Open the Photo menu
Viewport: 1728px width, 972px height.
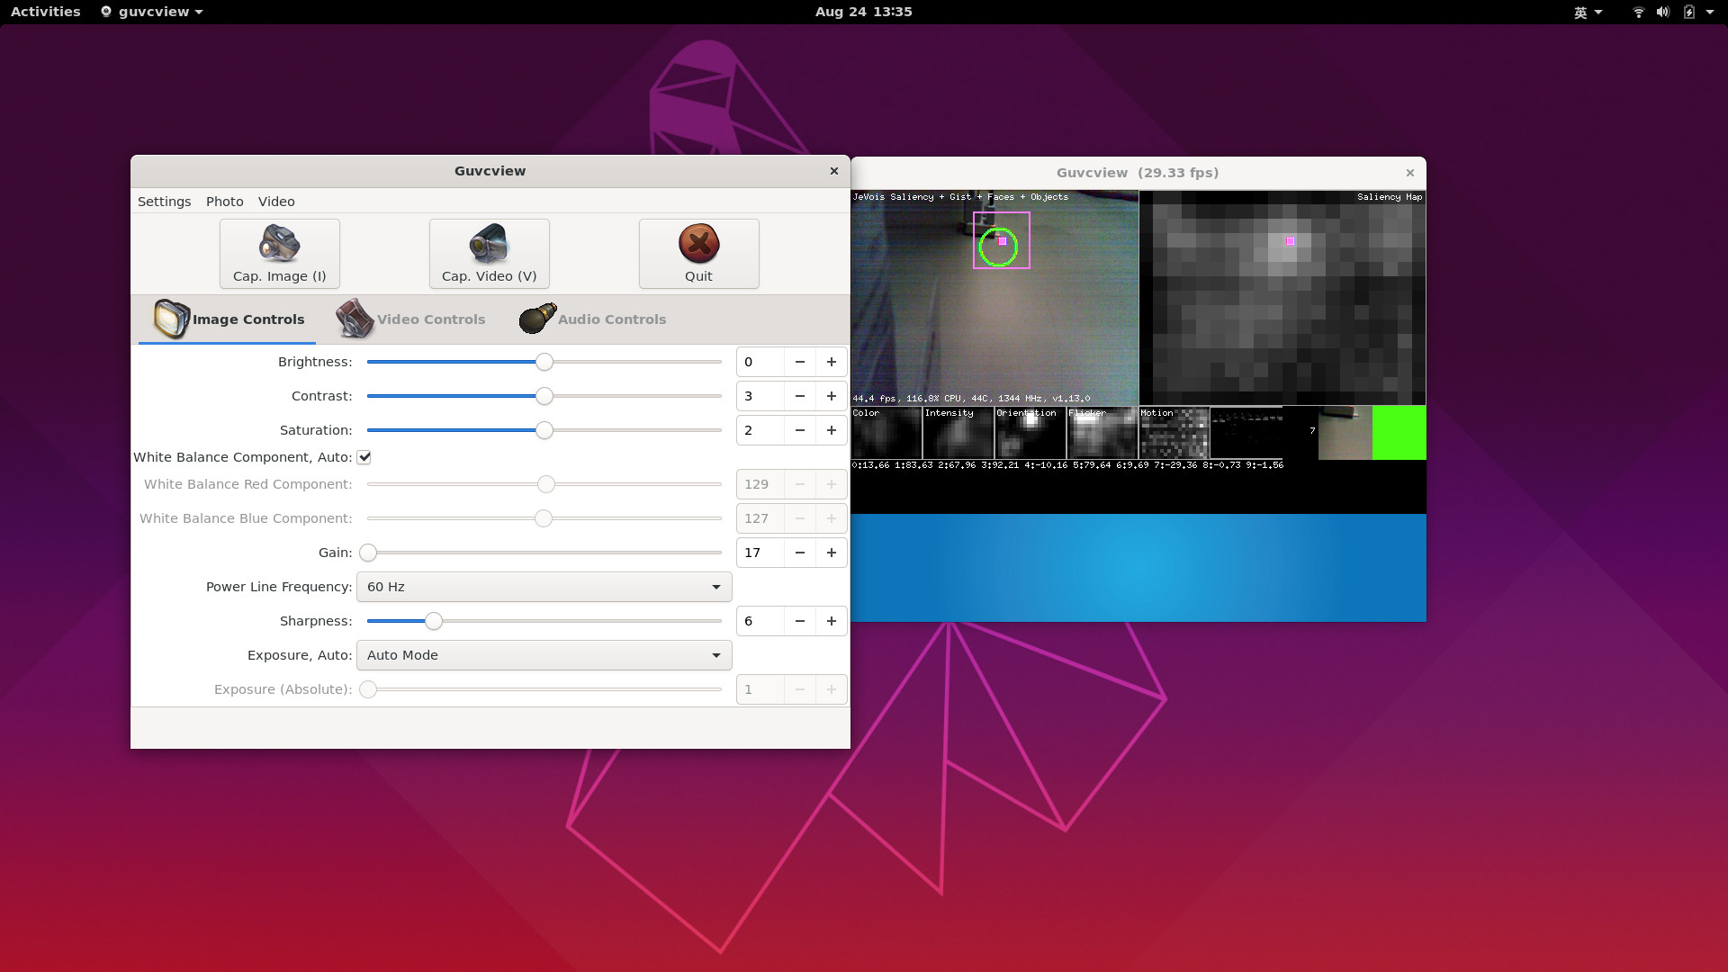coord(224,202)
